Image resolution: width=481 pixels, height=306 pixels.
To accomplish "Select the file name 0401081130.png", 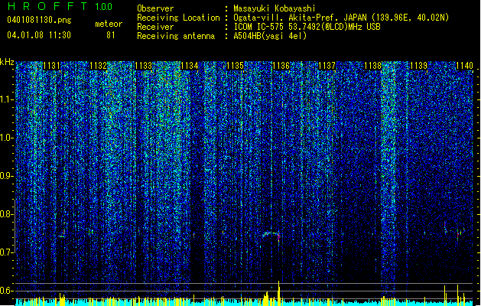I will [x=39, y=20].
